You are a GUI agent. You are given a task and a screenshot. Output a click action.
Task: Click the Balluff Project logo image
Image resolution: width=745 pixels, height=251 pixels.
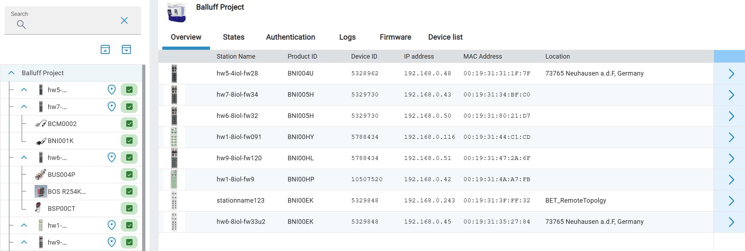[176, 12]
